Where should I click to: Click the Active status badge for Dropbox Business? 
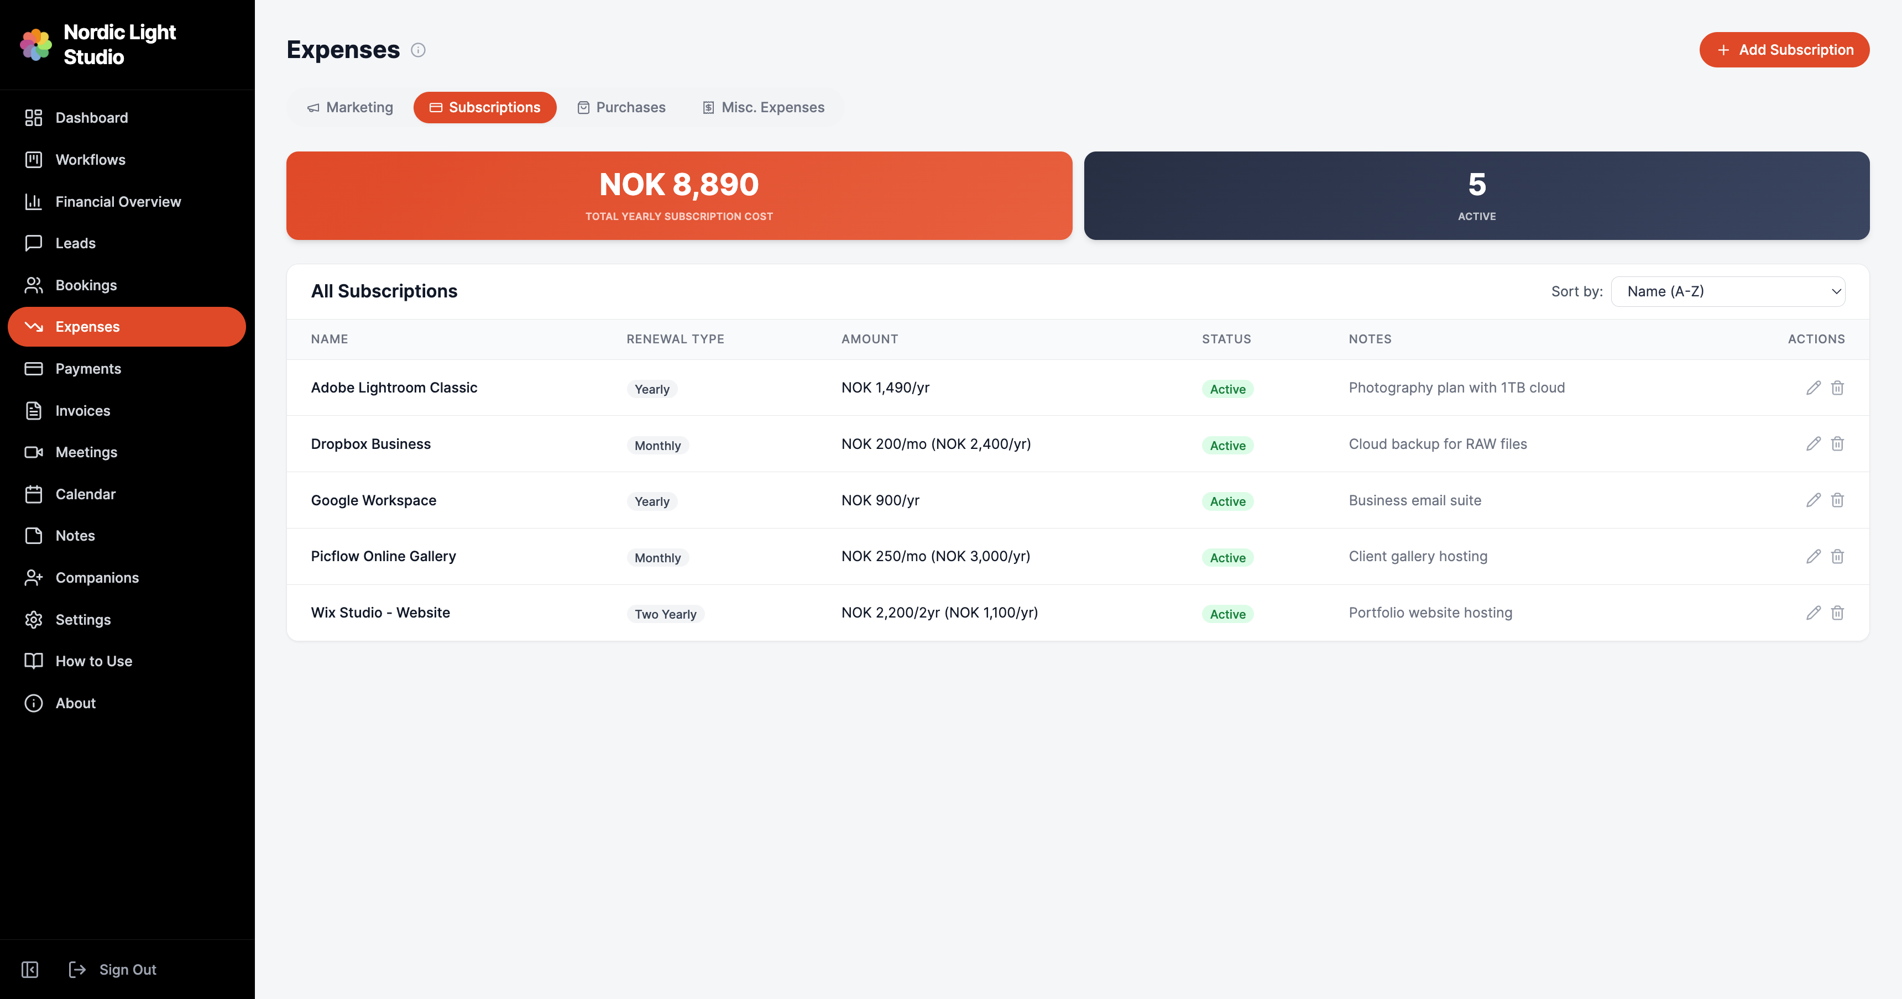tap(1227, 445)
